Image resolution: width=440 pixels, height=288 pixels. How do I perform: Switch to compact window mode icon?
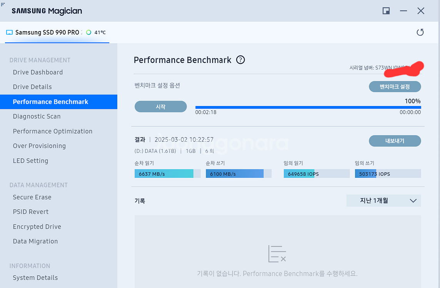point(386,11)
